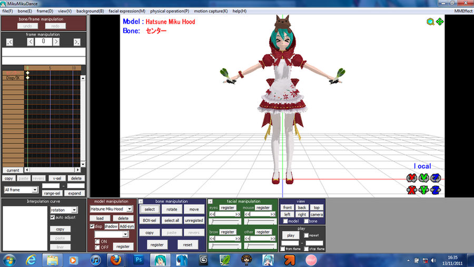Image resolution: width=474 pixels, height=267 pixels.
Task: Open the frame(D) menu
Action: point(45,11)
